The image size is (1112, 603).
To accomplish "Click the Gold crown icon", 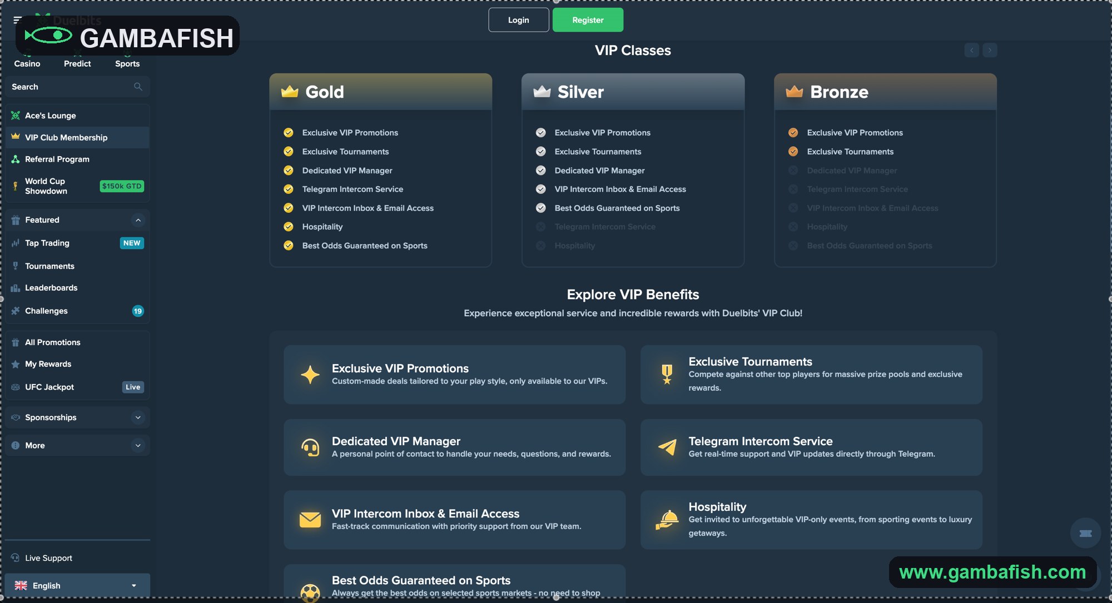I will (290, 91).
